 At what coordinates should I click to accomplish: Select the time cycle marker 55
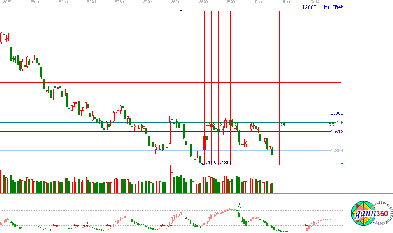[331, 124]
